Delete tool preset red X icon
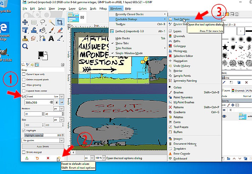This screenshot has height=174, width=252. 48,158
